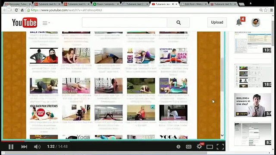Click the Upload button
276x155 pixels.
click(x=217, y=22)
